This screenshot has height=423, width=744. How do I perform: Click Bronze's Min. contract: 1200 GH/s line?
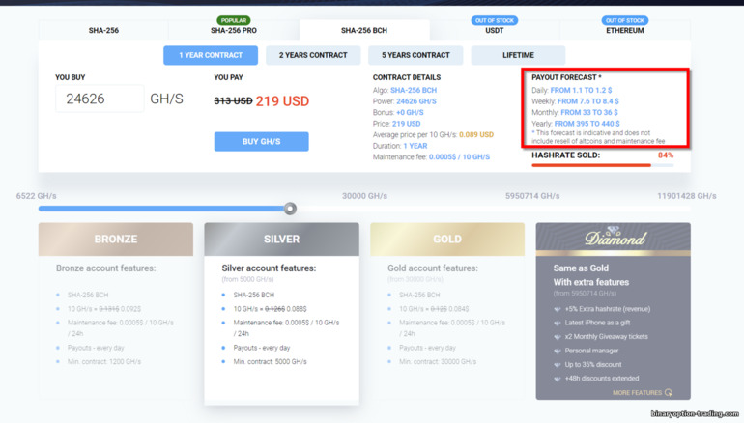tap(104, 362)
